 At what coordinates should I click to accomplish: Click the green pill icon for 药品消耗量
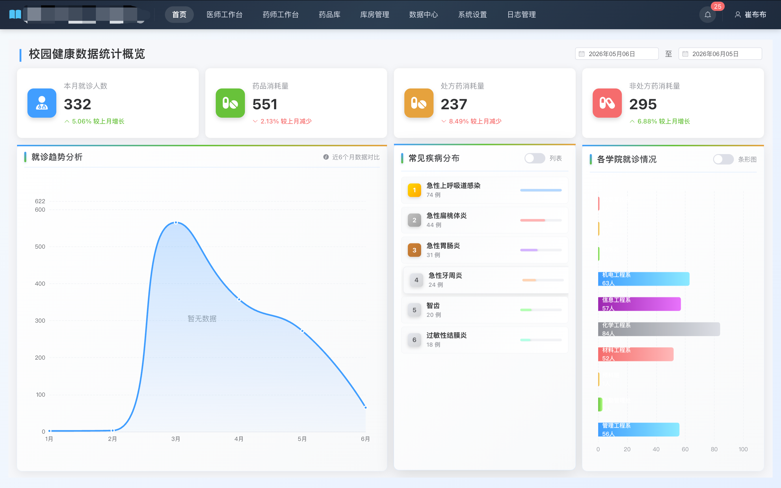(230, 103)
